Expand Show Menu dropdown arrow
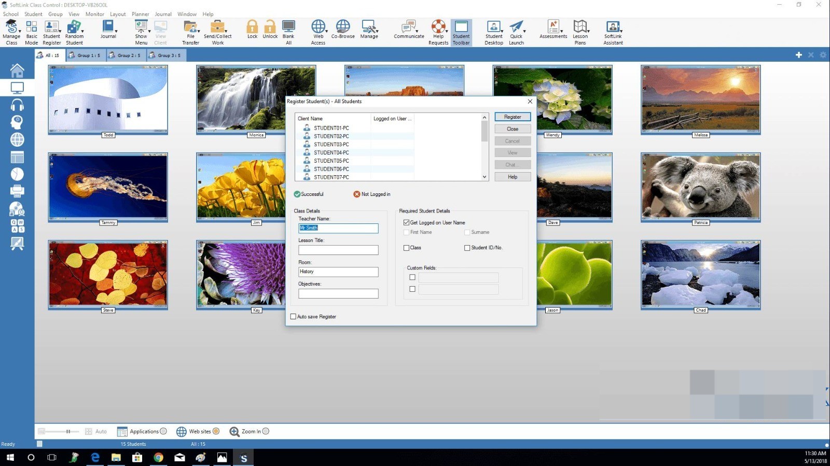Viewport: 830px width, 466px height. point(149,31)
